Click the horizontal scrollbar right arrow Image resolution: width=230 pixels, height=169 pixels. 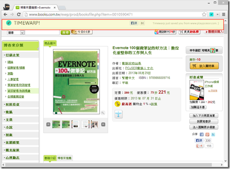pyautogui.click(x=222, y=165)
